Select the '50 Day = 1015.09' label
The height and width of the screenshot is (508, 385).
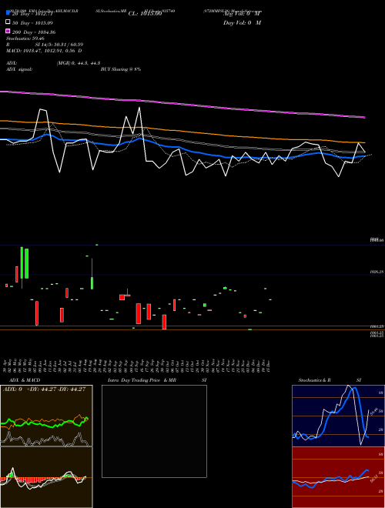[x=32, y=23]
